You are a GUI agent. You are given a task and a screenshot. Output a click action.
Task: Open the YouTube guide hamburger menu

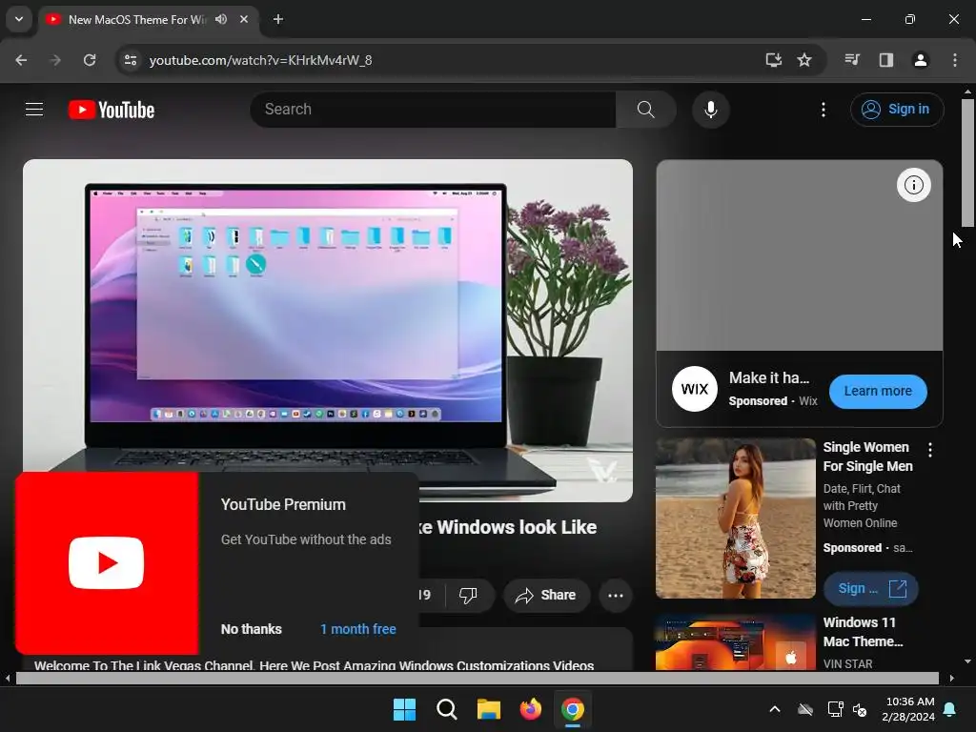[x=34, y=110]
